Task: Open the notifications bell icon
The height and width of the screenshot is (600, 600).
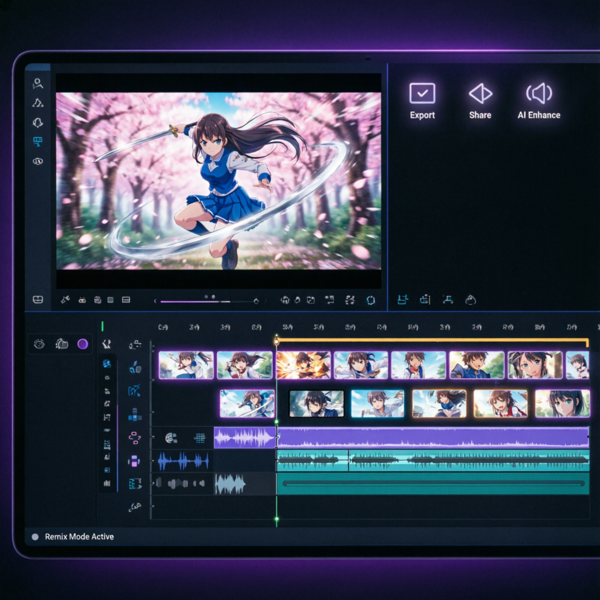Action: [x=37, y=122]
